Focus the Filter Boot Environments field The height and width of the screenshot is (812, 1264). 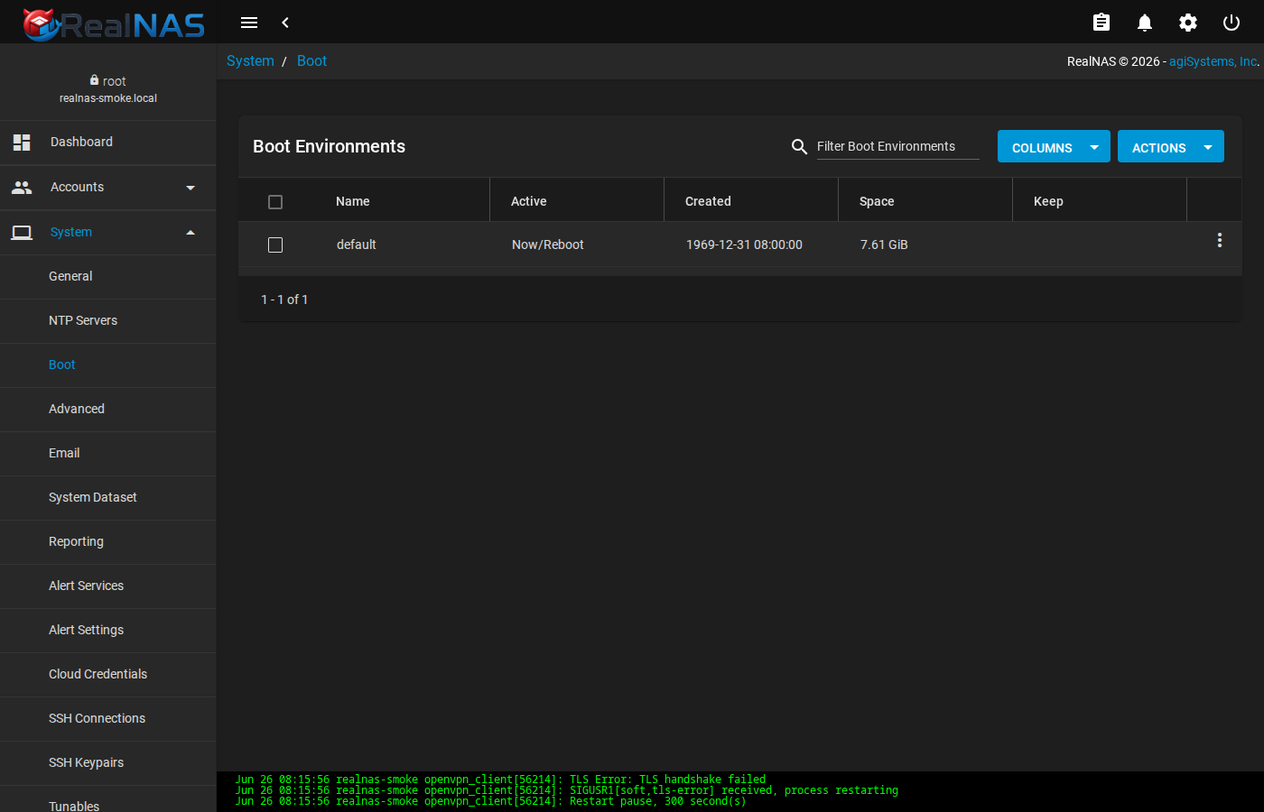[898, 146]
